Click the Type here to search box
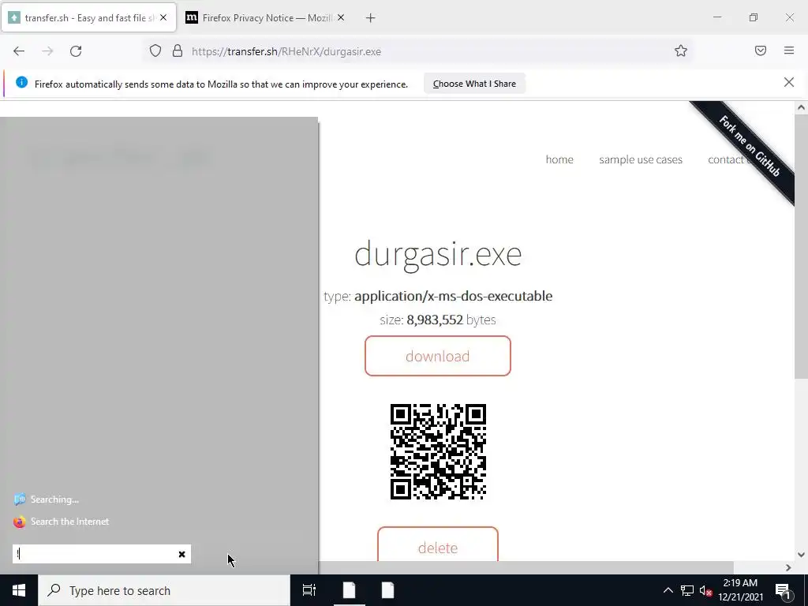Viewport: 808px width, 606px height. pyautogui.click(x=164, y=590)
